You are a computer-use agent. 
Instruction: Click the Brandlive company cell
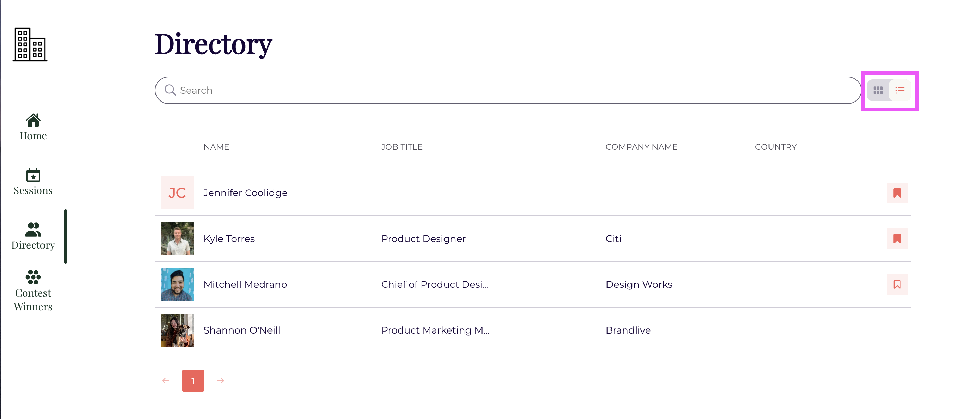point(628,330)
